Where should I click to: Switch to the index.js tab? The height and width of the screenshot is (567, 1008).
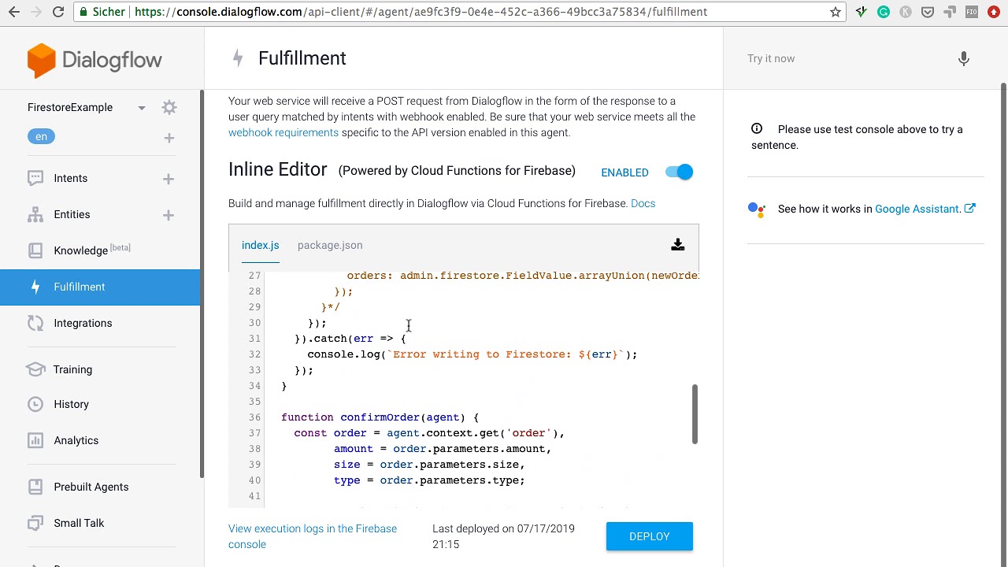coord(260,245)
